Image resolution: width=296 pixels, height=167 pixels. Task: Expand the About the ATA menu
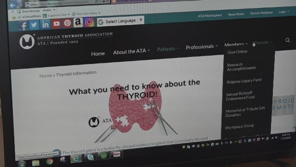pos(131,51)
